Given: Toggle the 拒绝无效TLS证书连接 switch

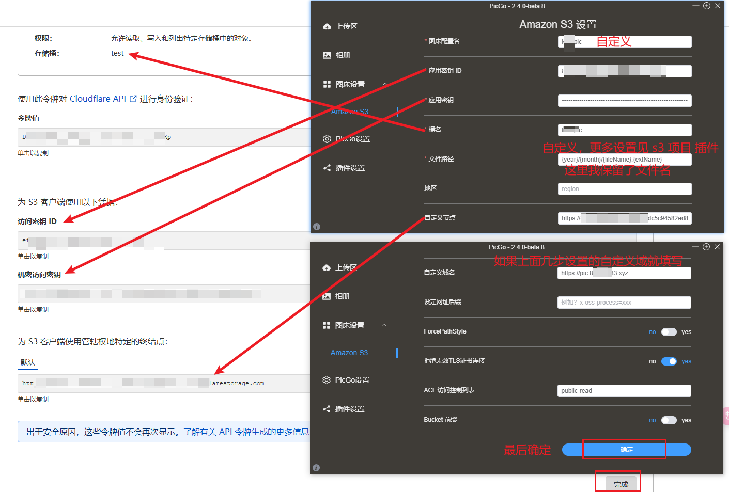Looking at the screenshot, I should [x=669, y=361].
